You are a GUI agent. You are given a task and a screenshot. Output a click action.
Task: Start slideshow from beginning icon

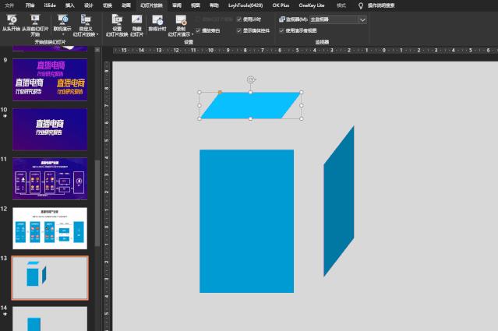11,19
